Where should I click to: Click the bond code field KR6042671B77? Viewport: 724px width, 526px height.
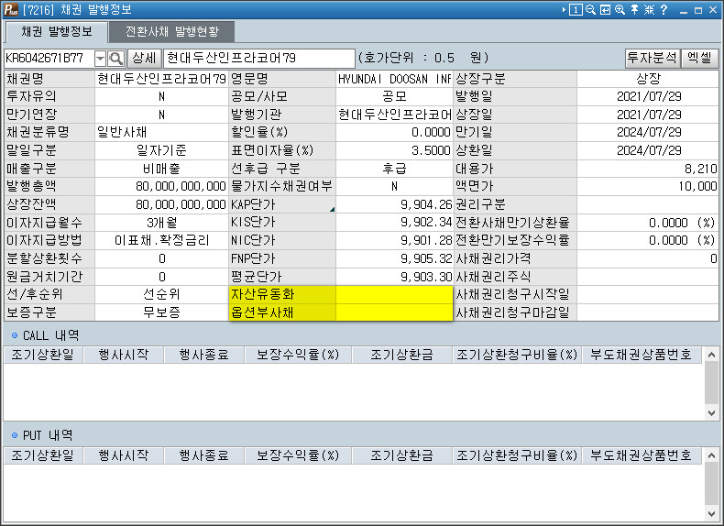(49, 58)
